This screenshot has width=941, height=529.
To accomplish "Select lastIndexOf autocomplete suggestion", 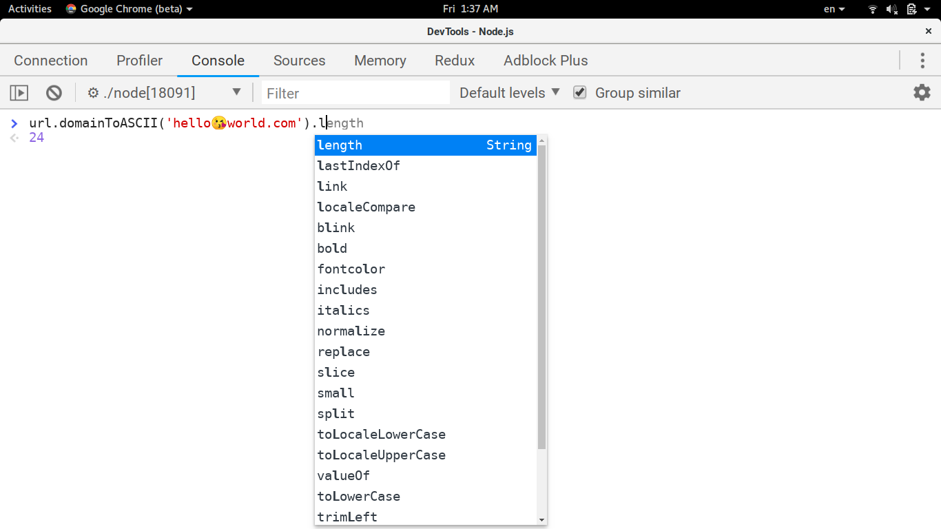I will pos(426,165).
